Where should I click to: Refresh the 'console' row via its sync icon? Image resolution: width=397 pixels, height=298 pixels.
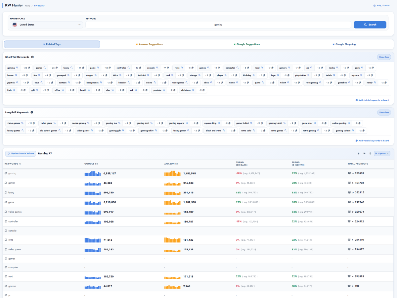click(6, 231)
